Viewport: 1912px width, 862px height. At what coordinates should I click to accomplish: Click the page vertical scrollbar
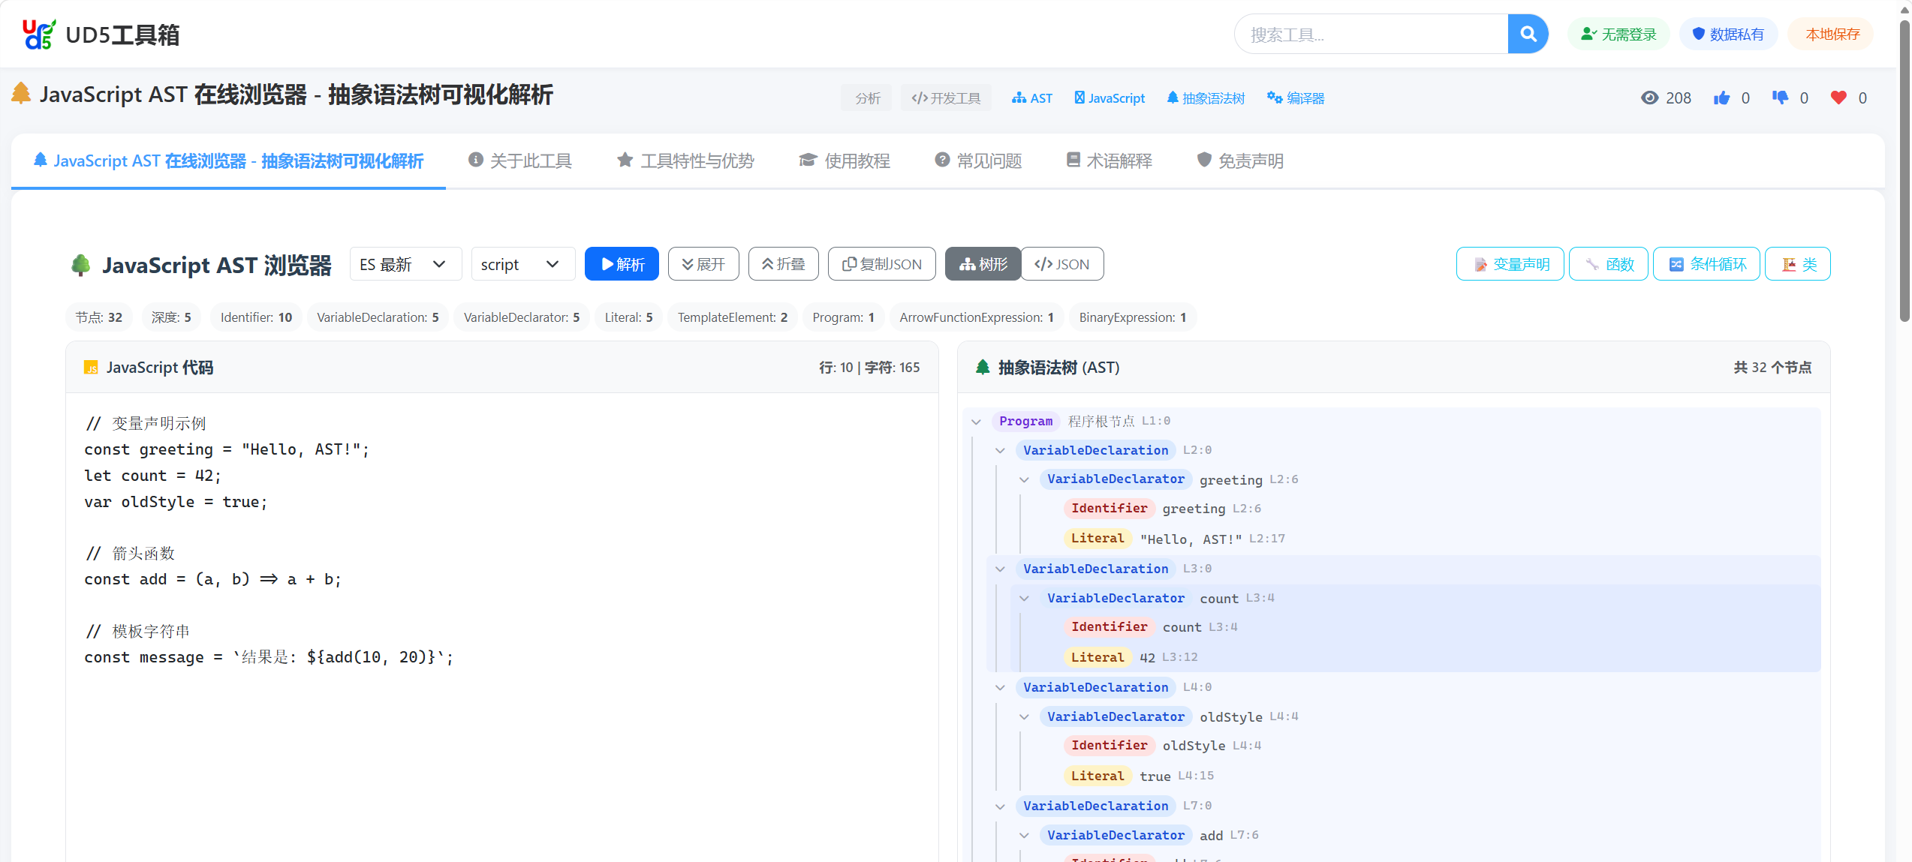point(1904,173)
